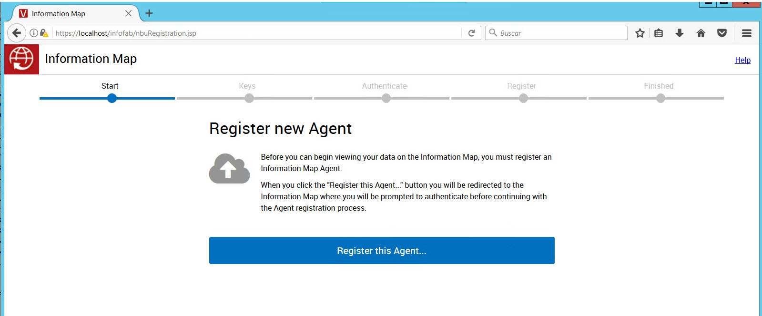Open the Firefox hamburger menu
Screen dimensions: 762x316
coord(747,33)
